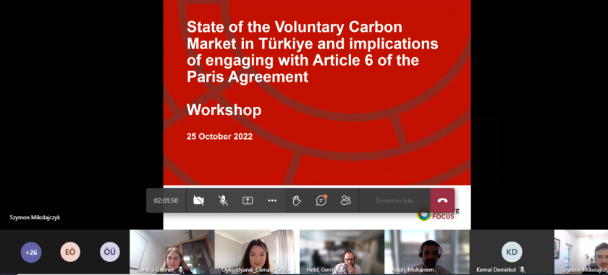Select Sandra Greiner's video tile

click(172, 252)
